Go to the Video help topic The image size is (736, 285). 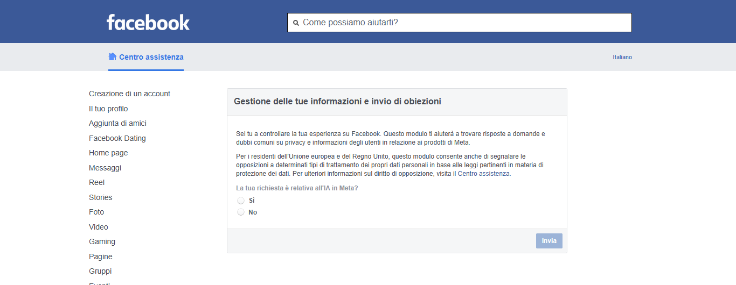[x=99, y=227]
